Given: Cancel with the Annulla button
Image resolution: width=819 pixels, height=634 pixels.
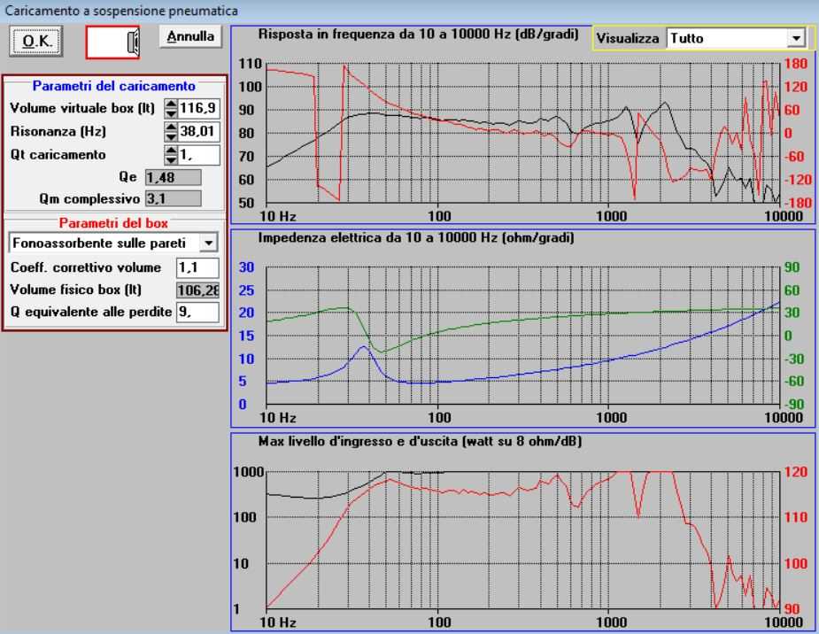Looking at the screenshot, I should coord(190,36).
